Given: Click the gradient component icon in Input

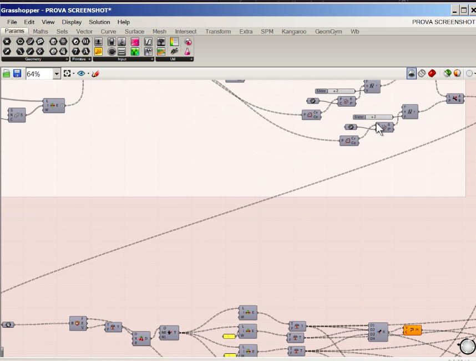Looking at the screenshot, I should [135, 42].
